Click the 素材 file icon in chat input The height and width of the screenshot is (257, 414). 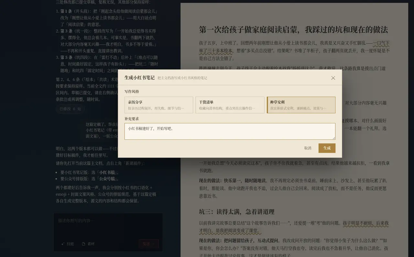pyautogui.click(x=83, y=244)
